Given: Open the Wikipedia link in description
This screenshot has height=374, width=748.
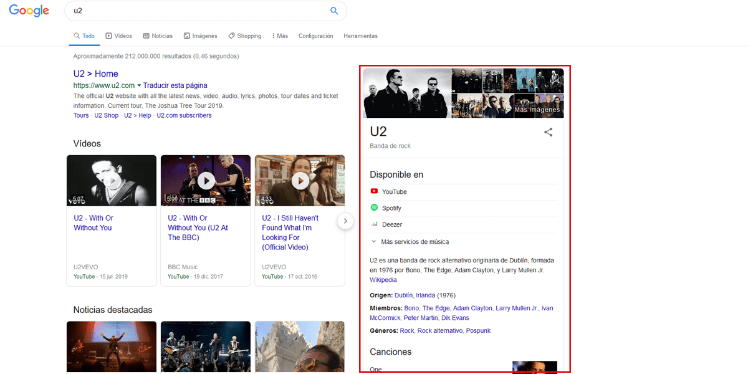Looking at the screenshot, I should click(383, 280).
